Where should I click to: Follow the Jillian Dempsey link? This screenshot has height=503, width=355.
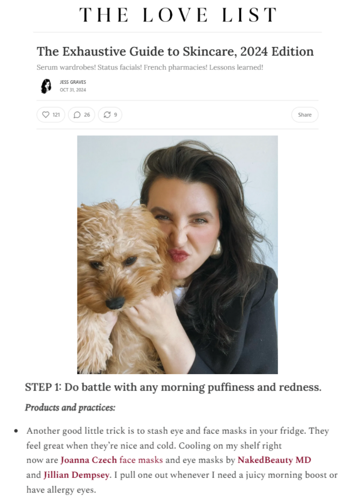(x=76, y=475)
